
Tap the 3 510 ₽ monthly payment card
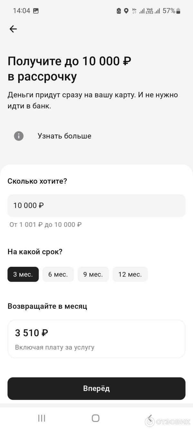(x=96, y=339)
